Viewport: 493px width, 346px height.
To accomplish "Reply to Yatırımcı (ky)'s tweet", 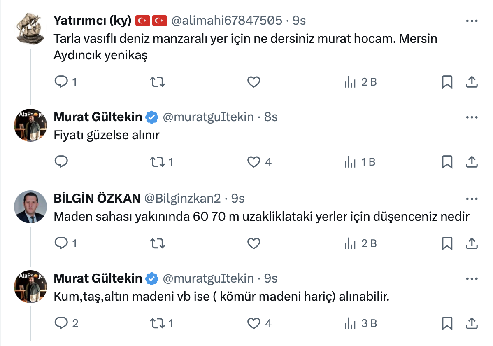I will (61, 82).
